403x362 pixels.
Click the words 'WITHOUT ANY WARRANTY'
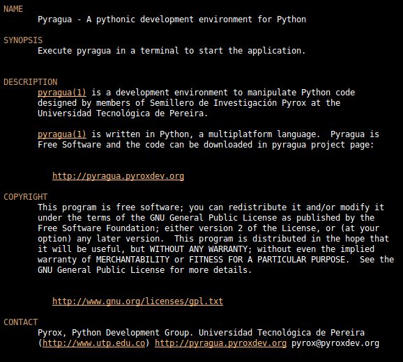click(199, 249)
